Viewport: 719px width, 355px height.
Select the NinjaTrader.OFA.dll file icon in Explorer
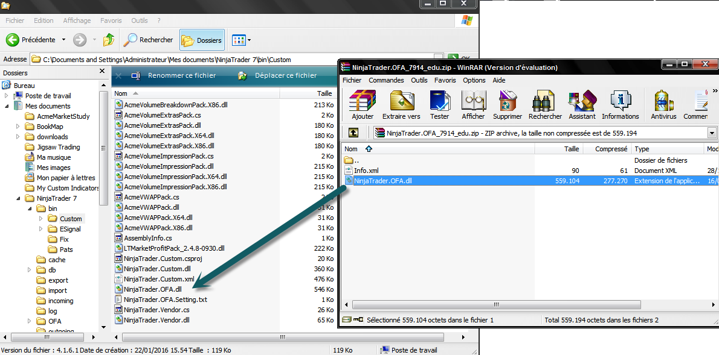tap(119, 289)
